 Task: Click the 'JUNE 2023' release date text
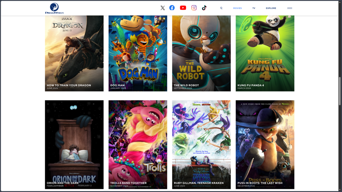[x=179, y=186]
